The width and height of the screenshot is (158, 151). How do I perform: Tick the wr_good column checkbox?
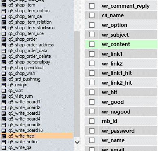tap(92, 102)
